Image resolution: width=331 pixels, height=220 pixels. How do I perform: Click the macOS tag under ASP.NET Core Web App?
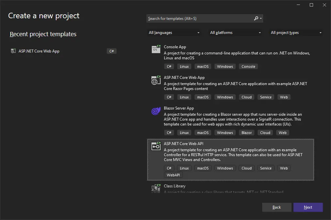point(203,97)
